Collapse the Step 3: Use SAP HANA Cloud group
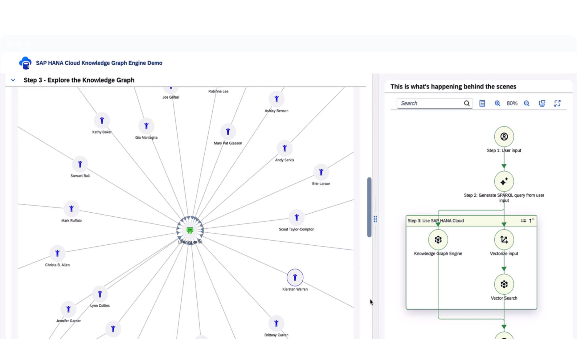This screenshot has height=339, width=577. point(532,221)
